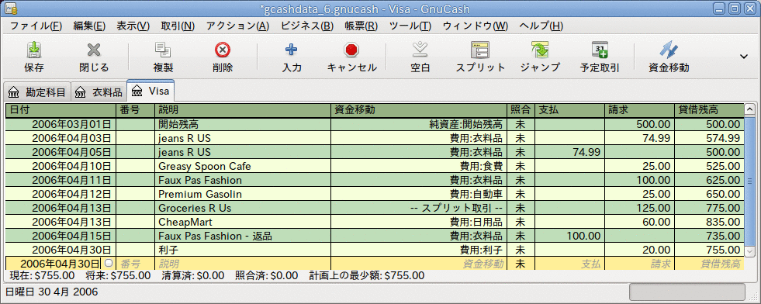
Task: Switch to the 衣料品 tab
Action: click(99, 92)
